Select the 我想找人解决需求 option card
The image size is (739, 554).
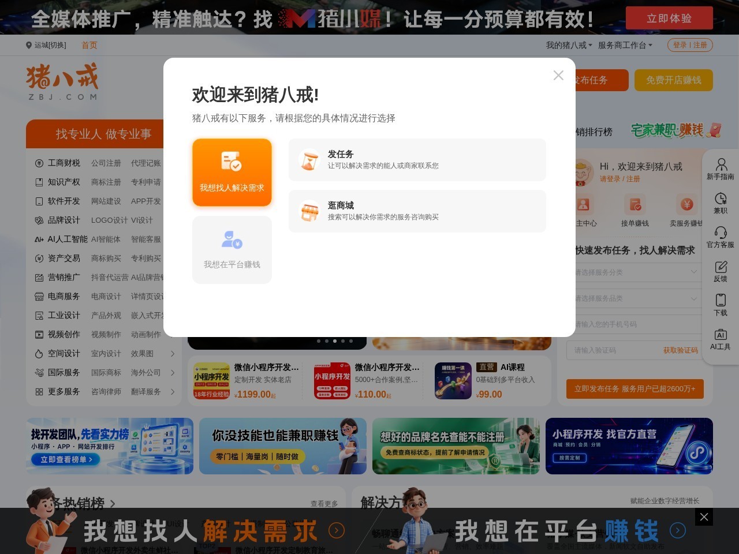pos(232,173)
